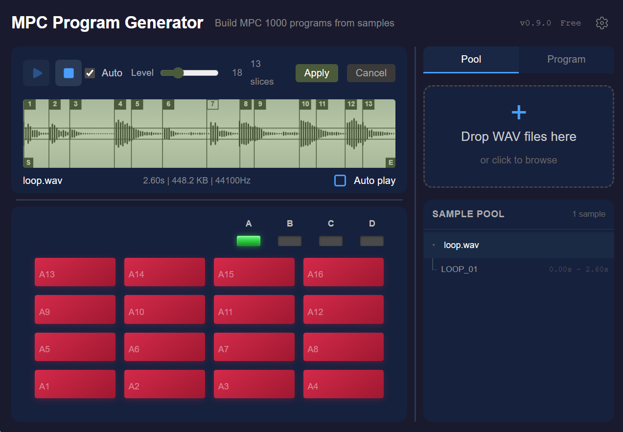Switch to the Program tab

click(x=566, y=59)
